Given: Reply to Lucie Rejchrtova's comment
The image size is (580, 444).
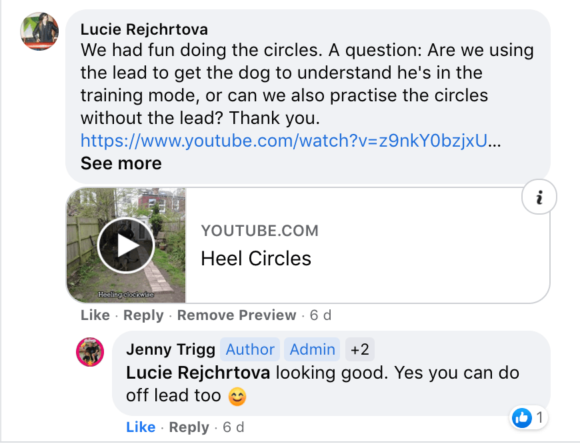Looking at the screenshot, I should pos(143,315).
